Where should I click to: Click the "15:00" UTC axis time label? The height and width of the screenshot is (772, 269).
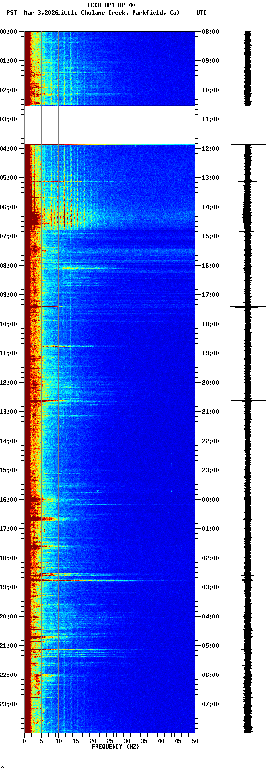[x=211, y=236]
